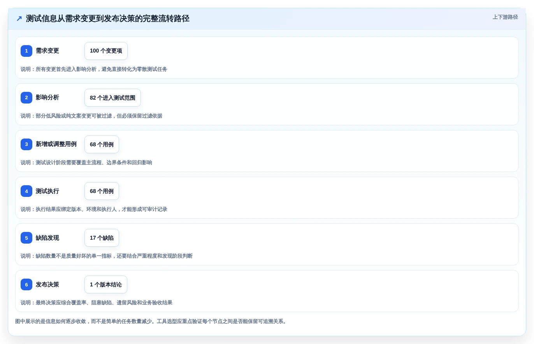Viewport: 534px width, 344px height.
Task: Click the arrow icon beside the flow title
Action: tap(19, 19)
